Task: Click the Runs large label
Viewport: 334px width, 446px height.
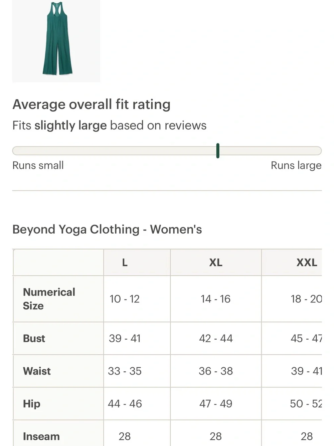Action: click(296, 165)
